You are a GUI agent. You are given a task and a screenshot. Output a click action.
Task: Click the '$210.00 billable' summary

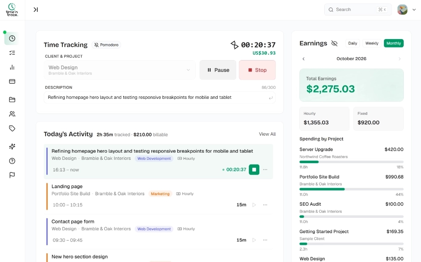coord(151,135)
